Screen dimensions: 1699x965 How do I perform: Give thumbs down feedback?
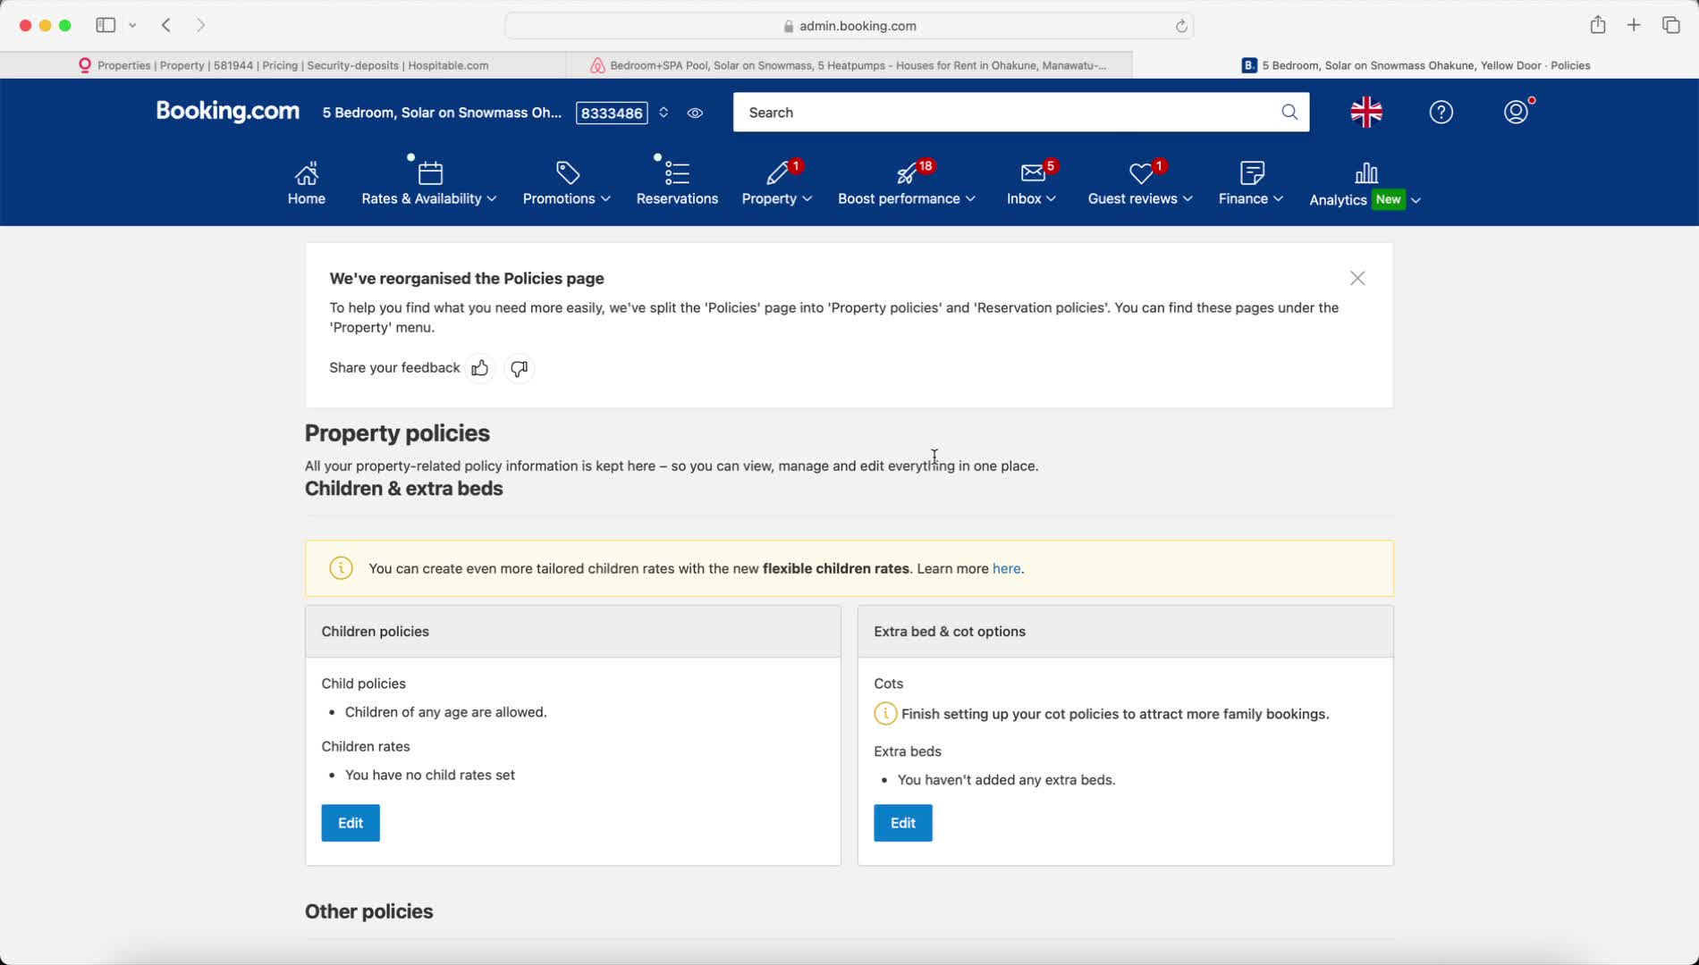(519, 368)
